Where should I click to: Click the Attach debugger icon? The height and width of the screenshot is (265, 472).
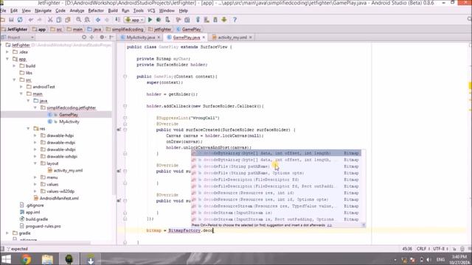pyautogui.click(x=167, y=20)
